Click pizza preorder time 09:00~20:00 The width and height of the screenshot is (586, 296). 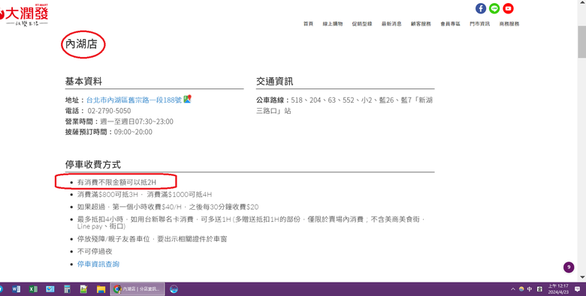[x=133, y=132]
